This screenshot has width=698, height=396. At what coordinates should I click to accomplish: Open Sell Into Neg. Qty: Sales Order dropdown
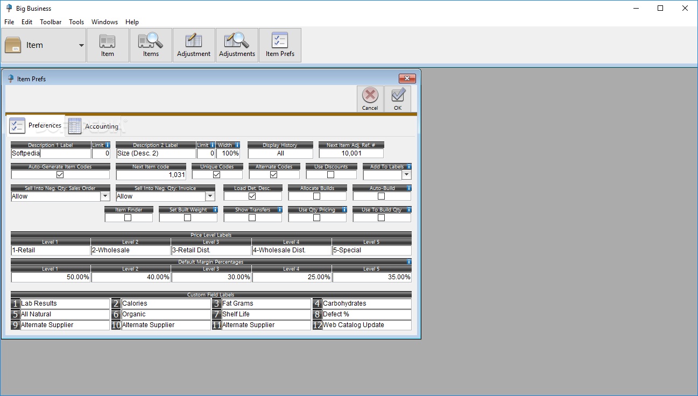point(105,196)
